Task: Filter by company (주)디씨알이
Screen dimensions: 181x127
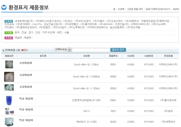Action: [x=59, y=27]
